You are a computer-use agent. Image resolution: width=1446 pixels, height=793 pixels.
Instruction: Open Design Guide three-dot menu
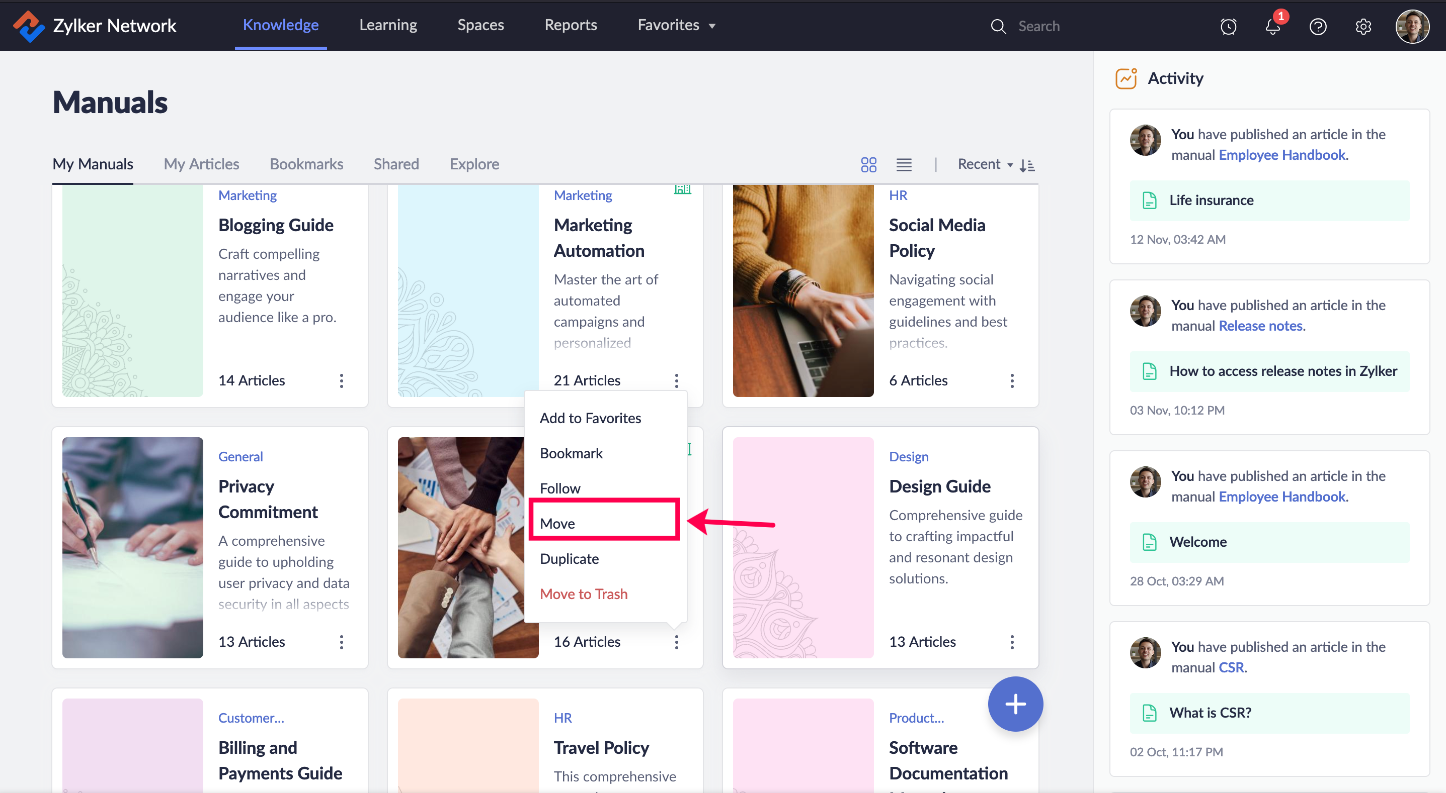click(x=1011, y=642)
